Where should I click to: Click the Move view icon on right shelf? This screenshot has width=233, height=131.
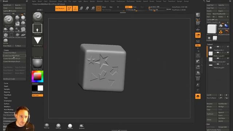pyautogui.click(x=198, y=61)
